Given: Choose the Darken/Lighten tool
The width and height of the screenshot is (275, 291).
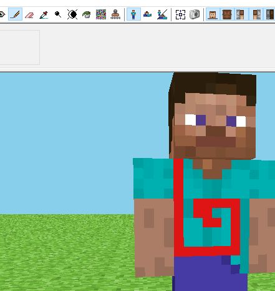Looking at the screenshot, I should [72, 14].
